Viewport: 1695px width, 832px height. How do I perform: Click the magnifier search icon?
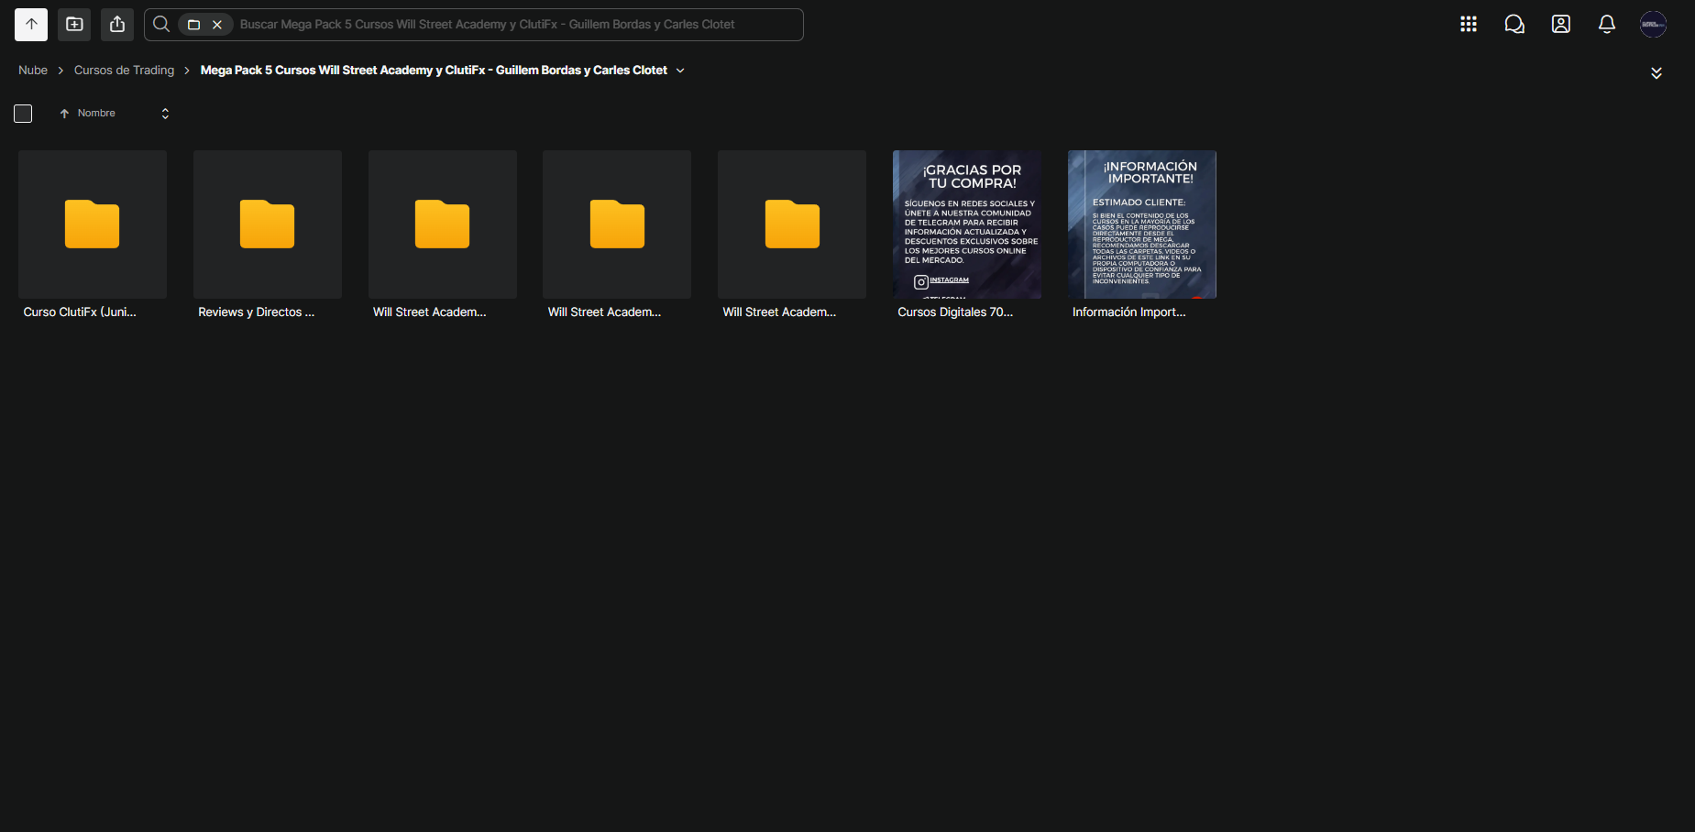[x=161, y=25]
